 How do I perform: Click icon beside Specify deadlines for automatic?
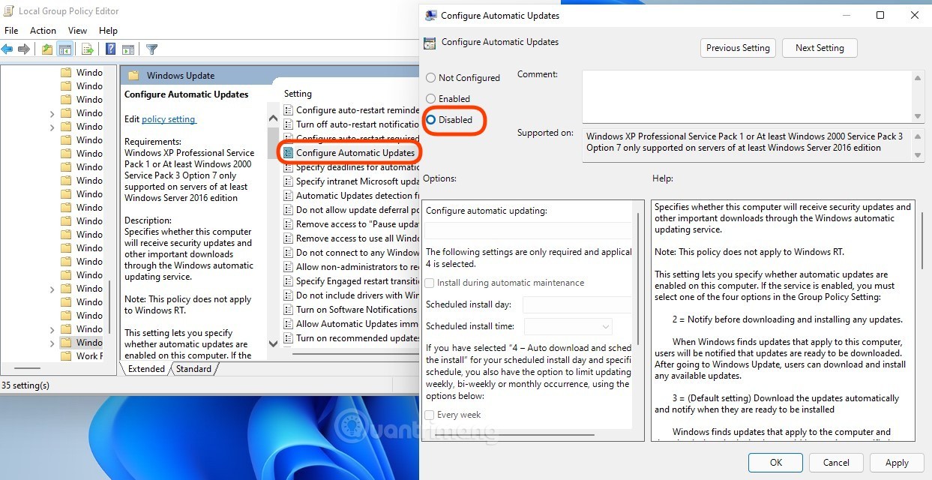click(289, 167)
